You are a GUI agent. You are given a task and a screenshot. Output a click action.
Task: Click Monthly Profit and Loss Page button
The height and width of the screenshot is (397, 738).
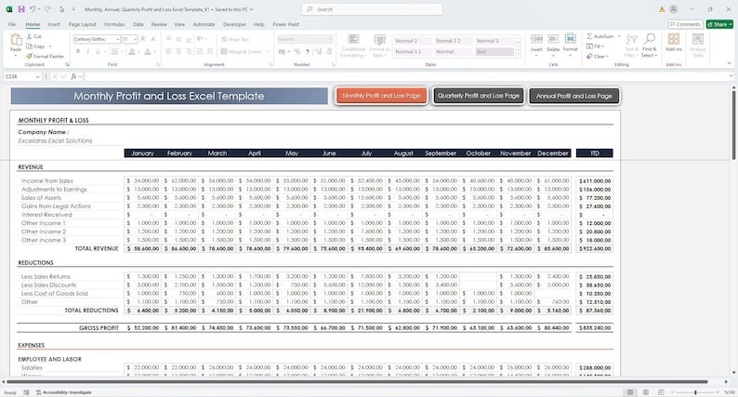tap(381, 96)
